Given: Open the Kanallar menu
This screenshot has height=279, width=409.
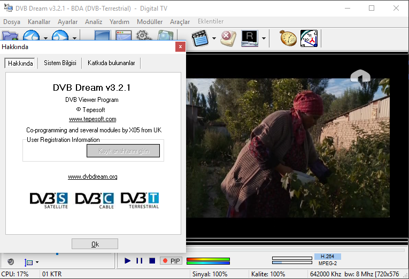Looking at the screenshot, I should pyautogui.click(x=39, y=22).
